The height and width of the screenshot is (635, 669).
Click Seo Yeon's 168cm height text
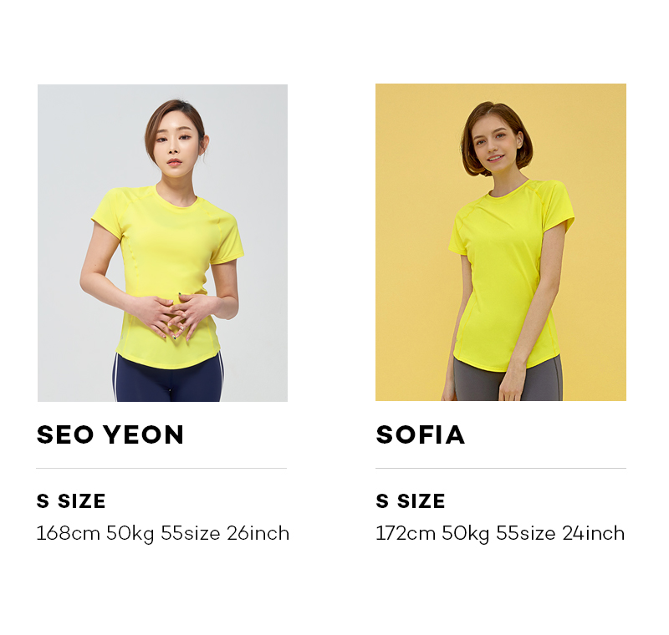point(69,534)
